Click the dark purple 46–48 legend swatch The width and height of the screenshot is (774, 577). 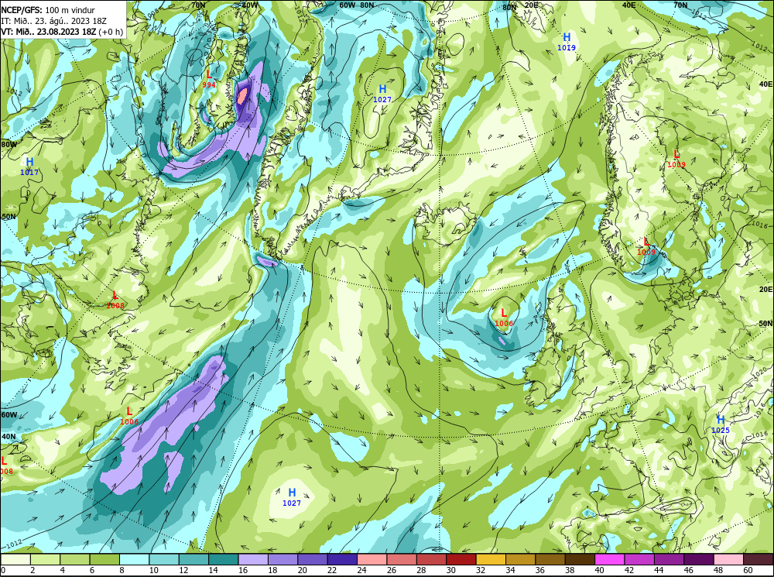700,559
